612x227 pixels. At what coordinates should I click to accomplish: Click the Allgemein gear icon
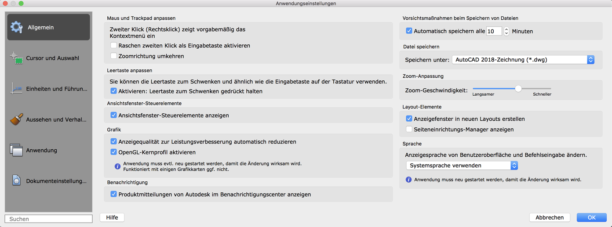click(x=17, y=27)
